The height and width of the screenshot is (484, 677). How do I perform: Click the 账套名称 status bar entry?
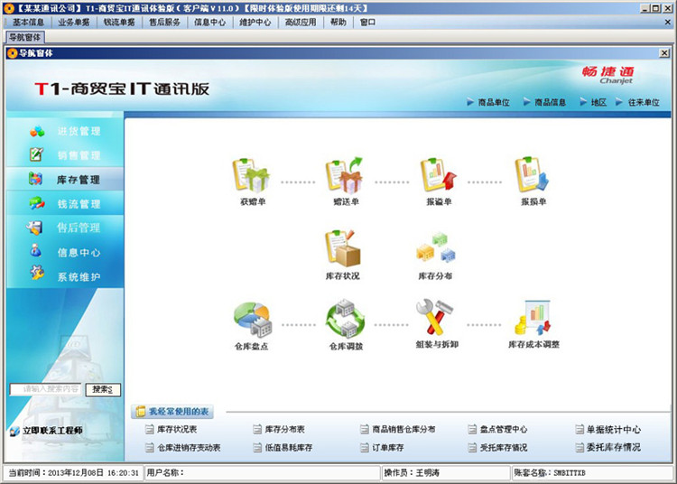pyautogui.click(x=591, y=473)
